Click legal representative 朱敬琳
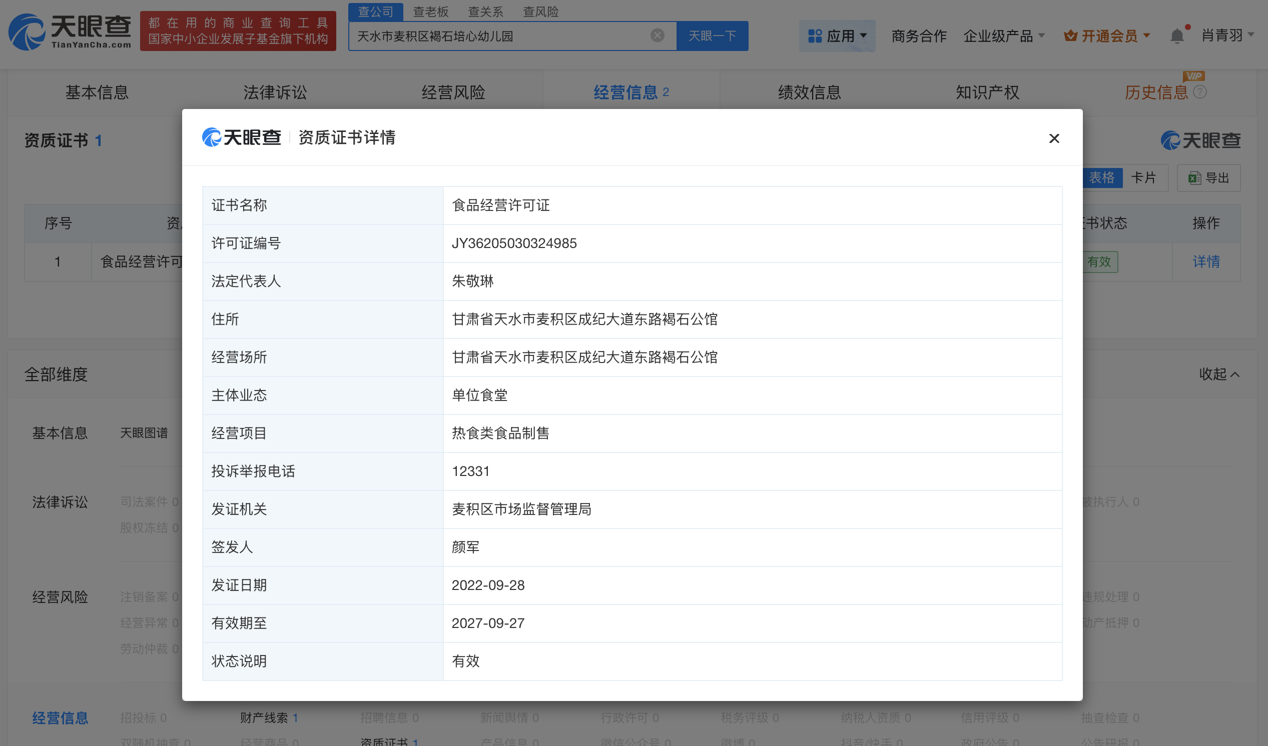The image size is (1268, 746). pyautogui.click(x=472, y=281)
